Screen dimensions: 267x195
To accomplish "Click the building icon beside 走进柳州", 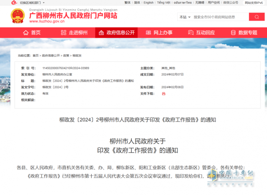I will (63, 33).
